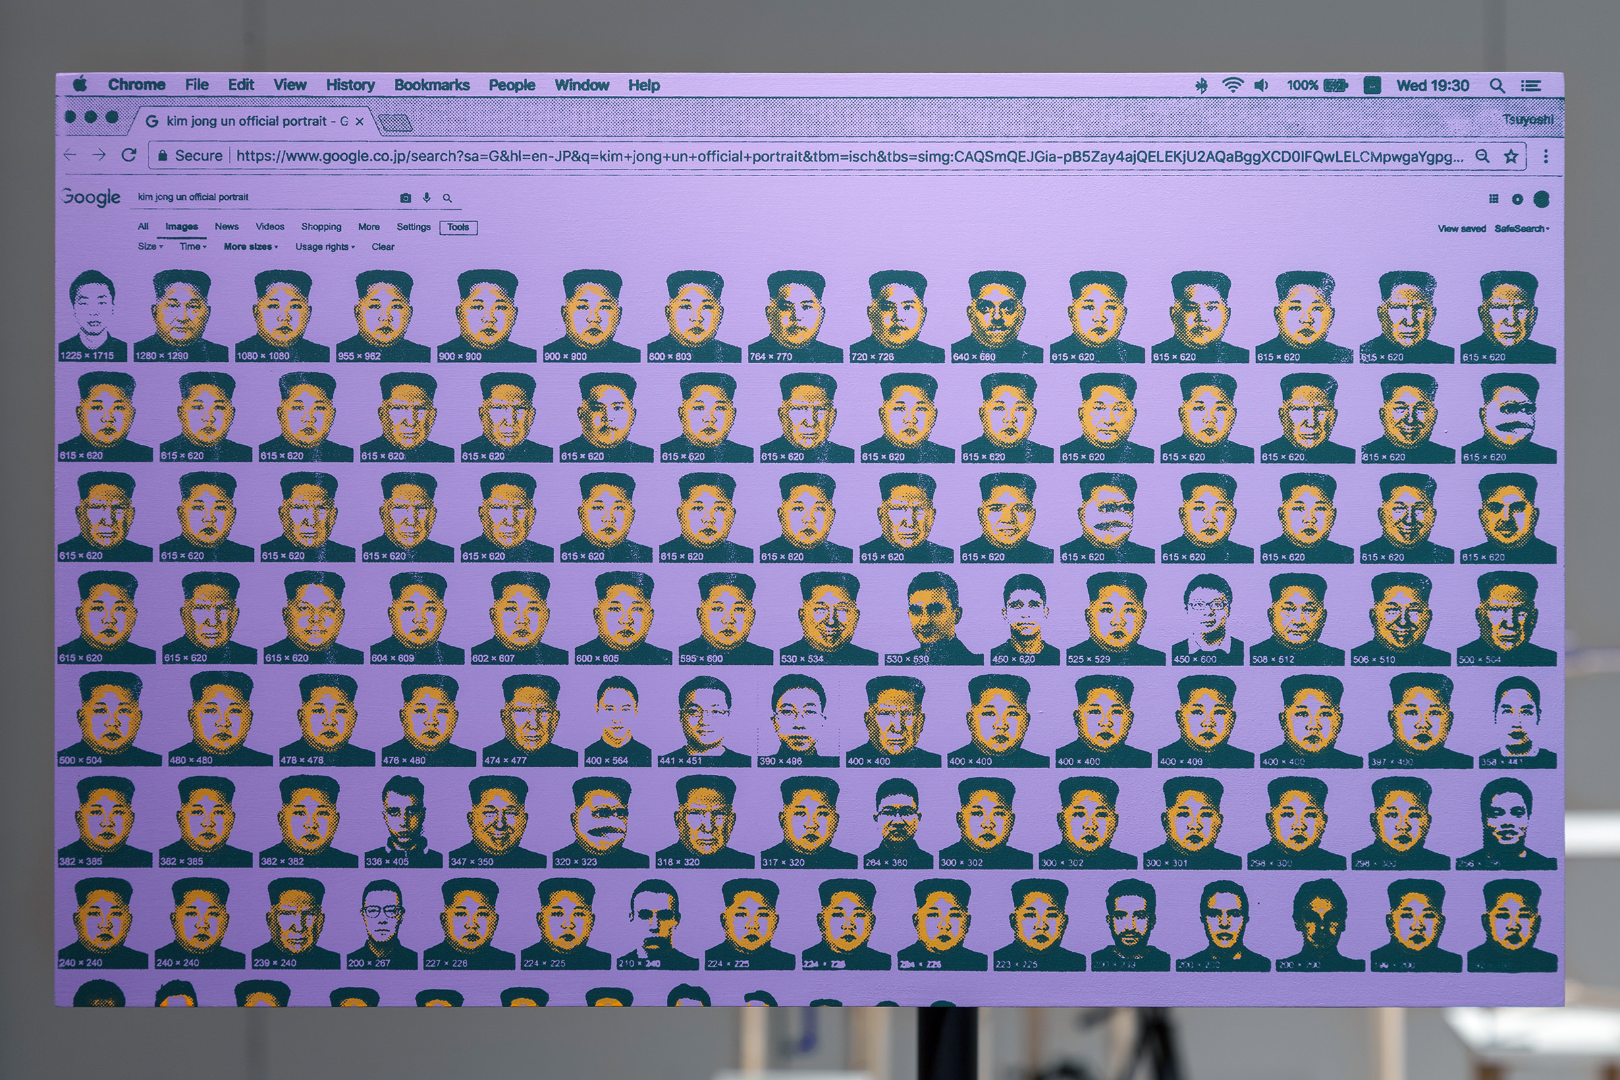The height and width of the screenshot is (1080, 1620).
Task: Open the Google account avatar
Action: [1542, 200]
